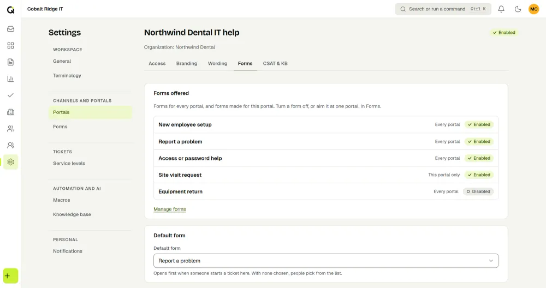This screenshot has width=546, height=288.
Task: Toggle dark mode moon icon
Action: (x=518, y=9)
